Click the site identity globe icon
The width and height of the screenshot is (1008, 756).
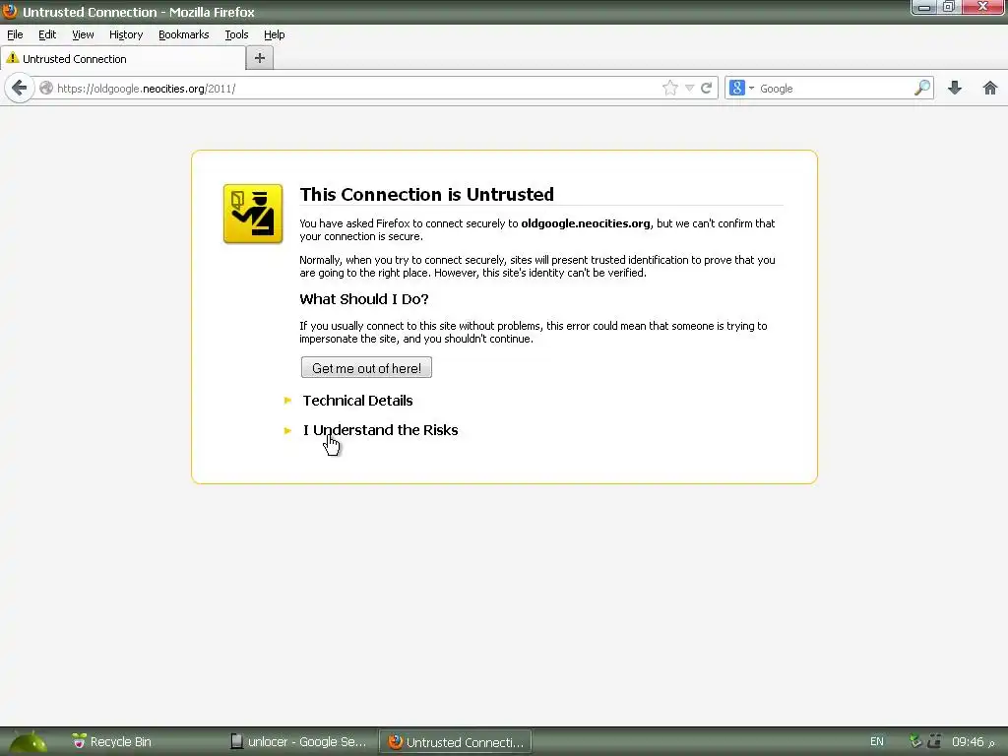tap(45, 88)
